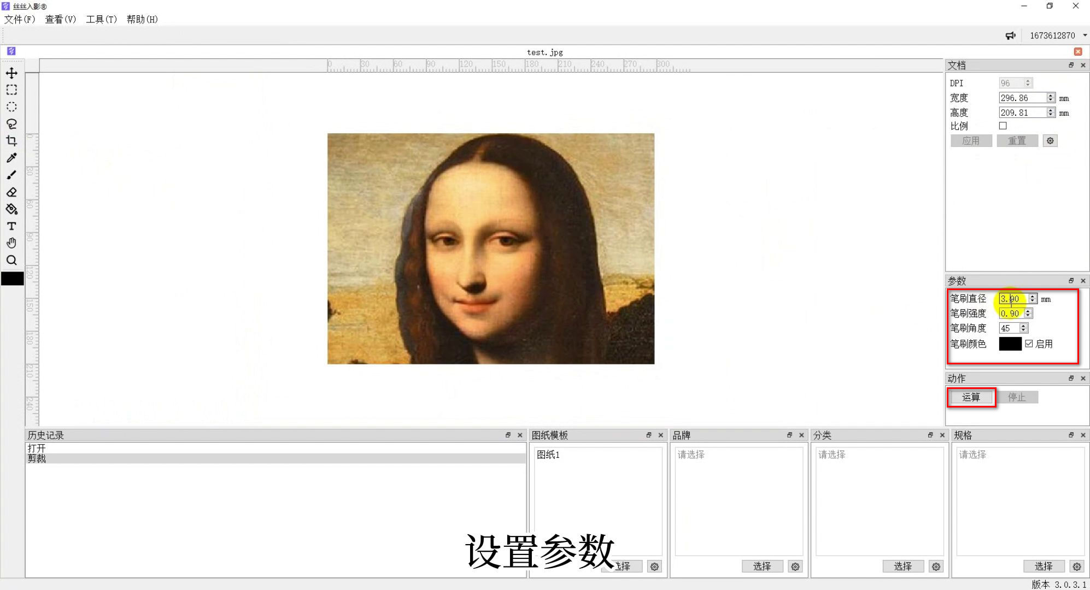Select the Brush tool
1090x590 pixels.
(11, 175)
